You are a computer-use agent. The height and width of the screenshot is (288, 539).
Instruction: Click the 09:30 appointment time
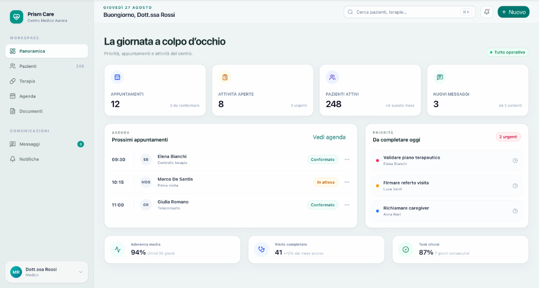tap(118, 160)
